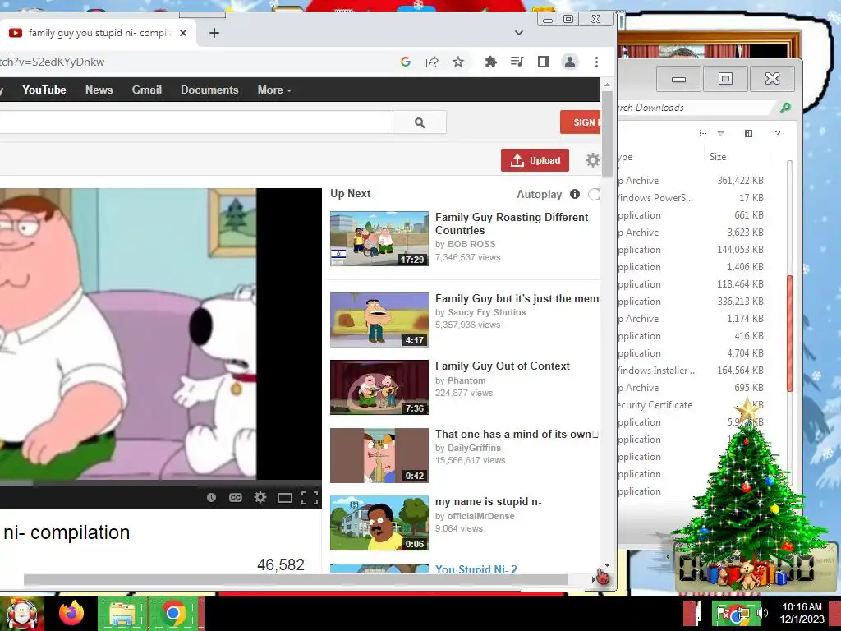841x631 pixels.
Task: Open the media control icon in Chrome toolbar
Action: 517,62
